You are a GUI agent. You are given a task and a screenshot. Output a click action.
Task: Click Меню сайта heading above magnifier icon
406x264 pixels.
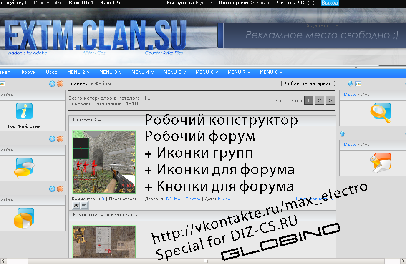tap(356, 95)
